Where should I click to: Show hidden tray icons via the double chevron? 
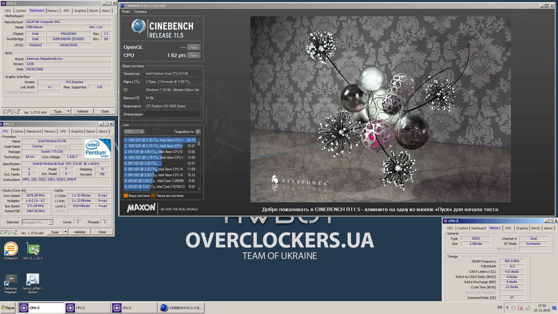tap(507, 308)
